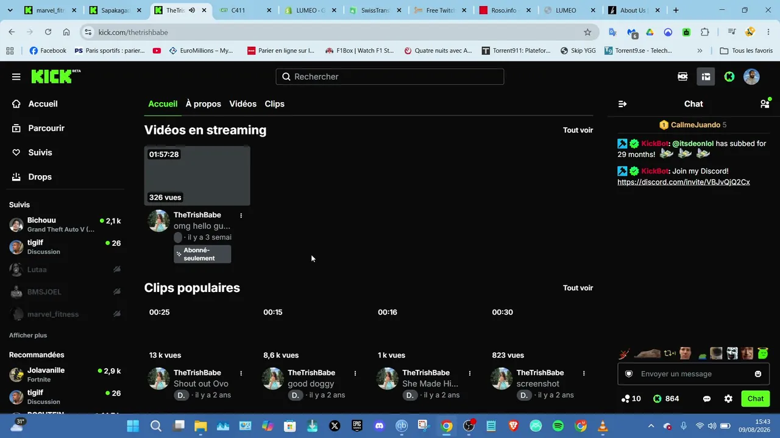Open Spotify from the taskbar

[558, 426]
